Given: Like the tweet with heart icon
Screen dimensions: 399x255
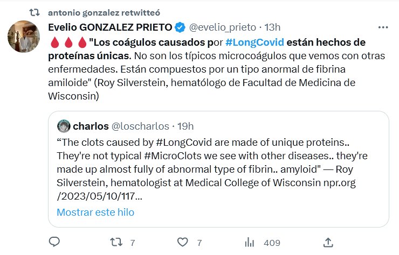Looking at the screenshot, I should 183,243.
